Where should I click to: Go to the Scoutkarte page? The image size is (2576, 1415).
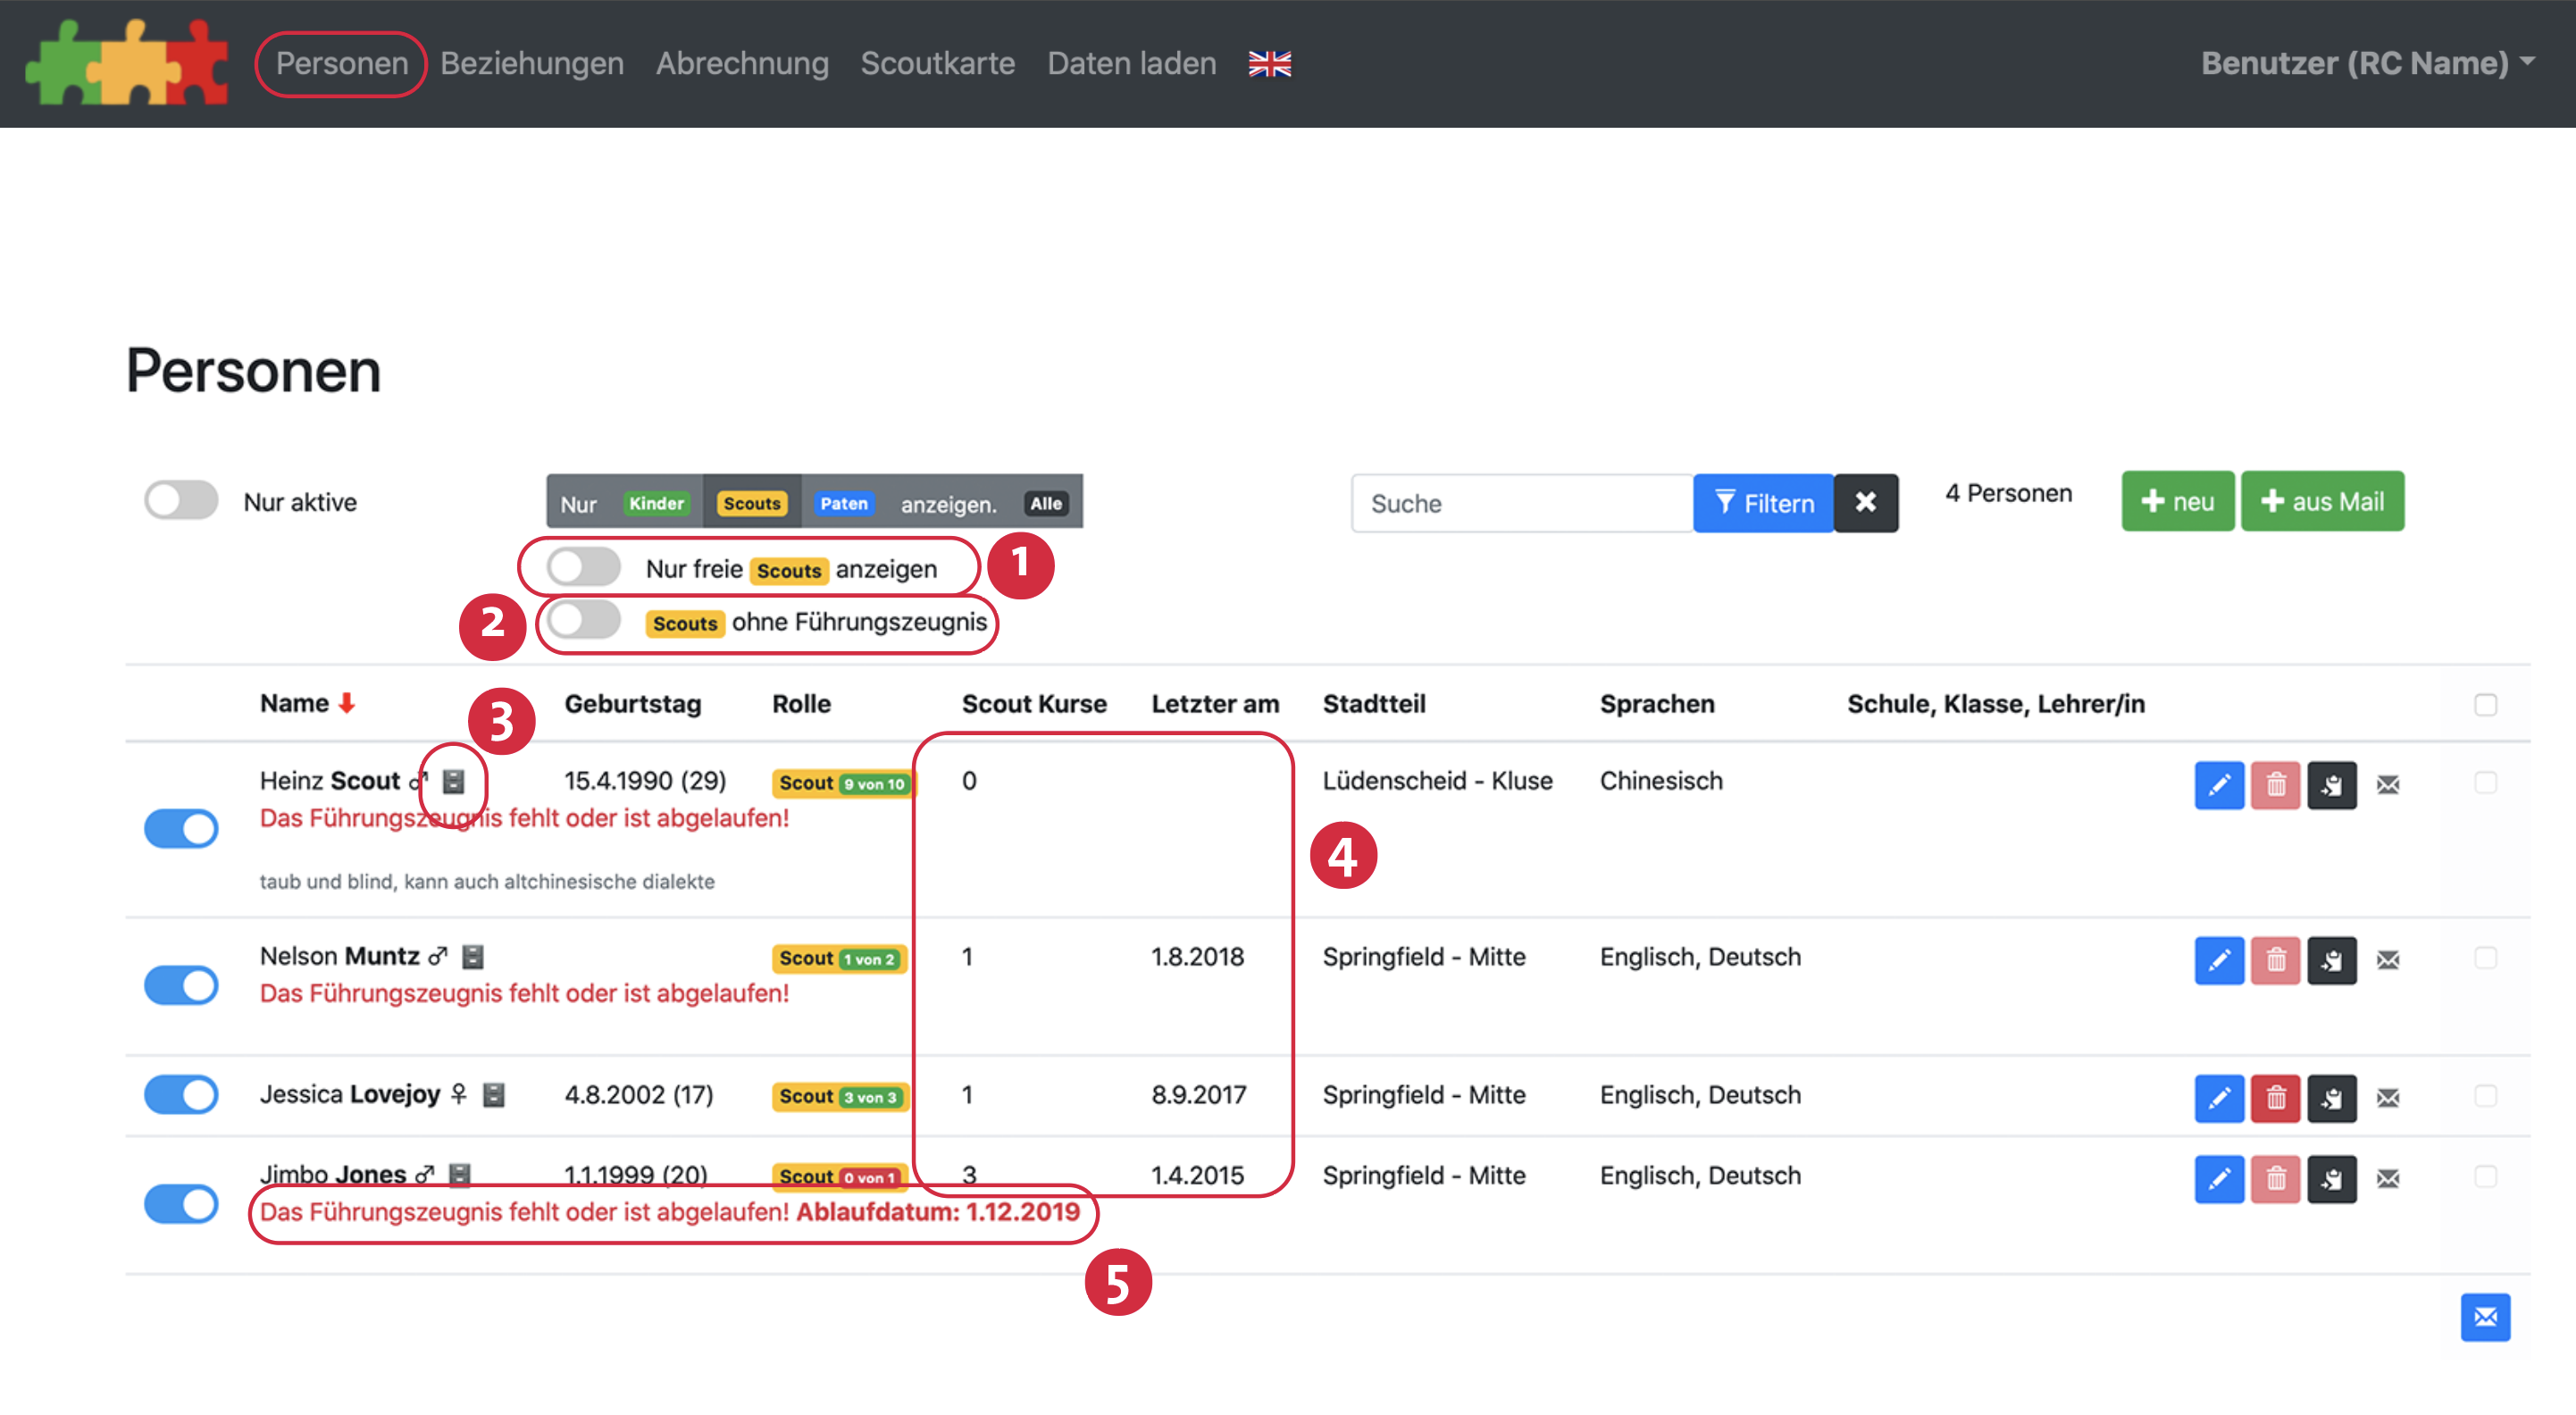pyautogui.click(x=937, y=63)
